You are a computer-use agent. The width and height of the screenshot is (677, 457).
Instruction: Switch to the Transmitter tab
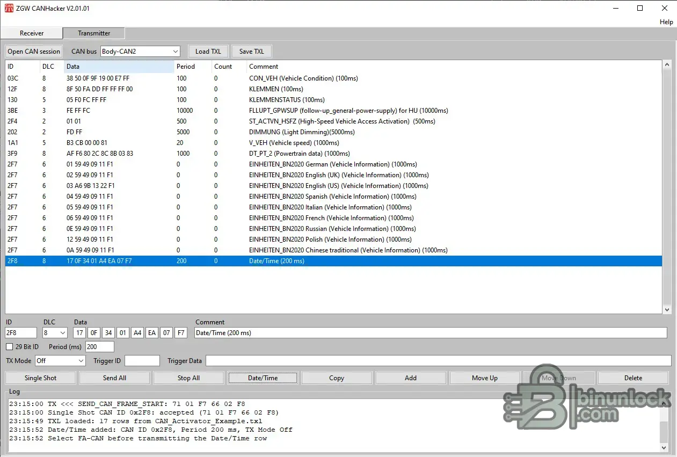(94, 33)
